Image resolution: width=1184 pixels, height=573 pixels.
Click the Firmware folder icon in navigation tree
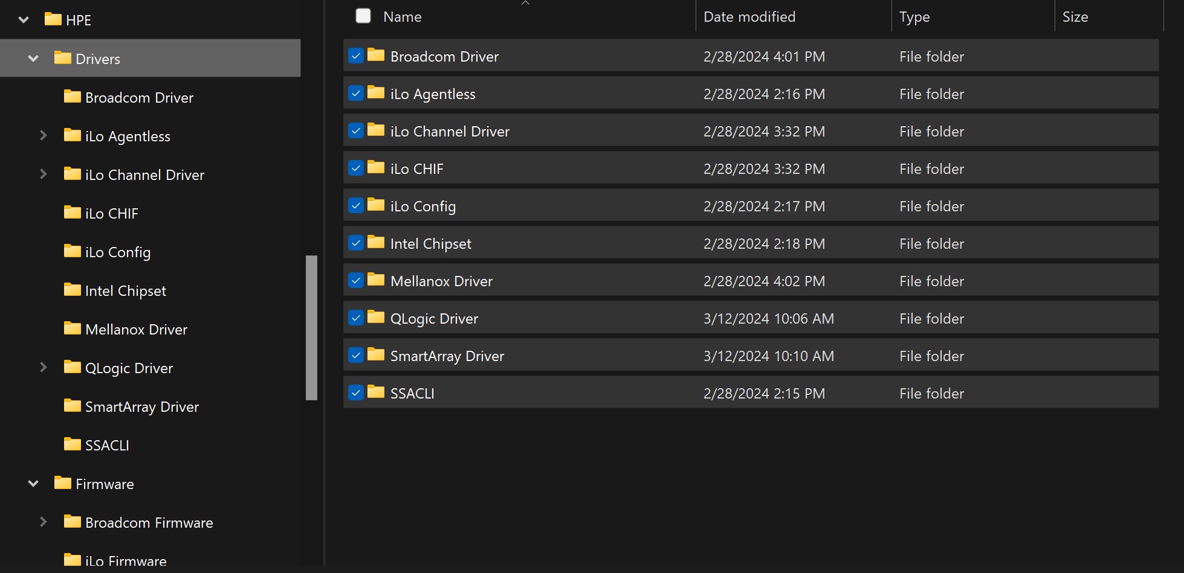(63, 482)
